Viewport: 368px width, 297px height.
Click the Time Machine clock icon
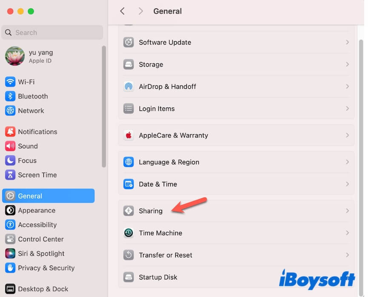point(128,233)
